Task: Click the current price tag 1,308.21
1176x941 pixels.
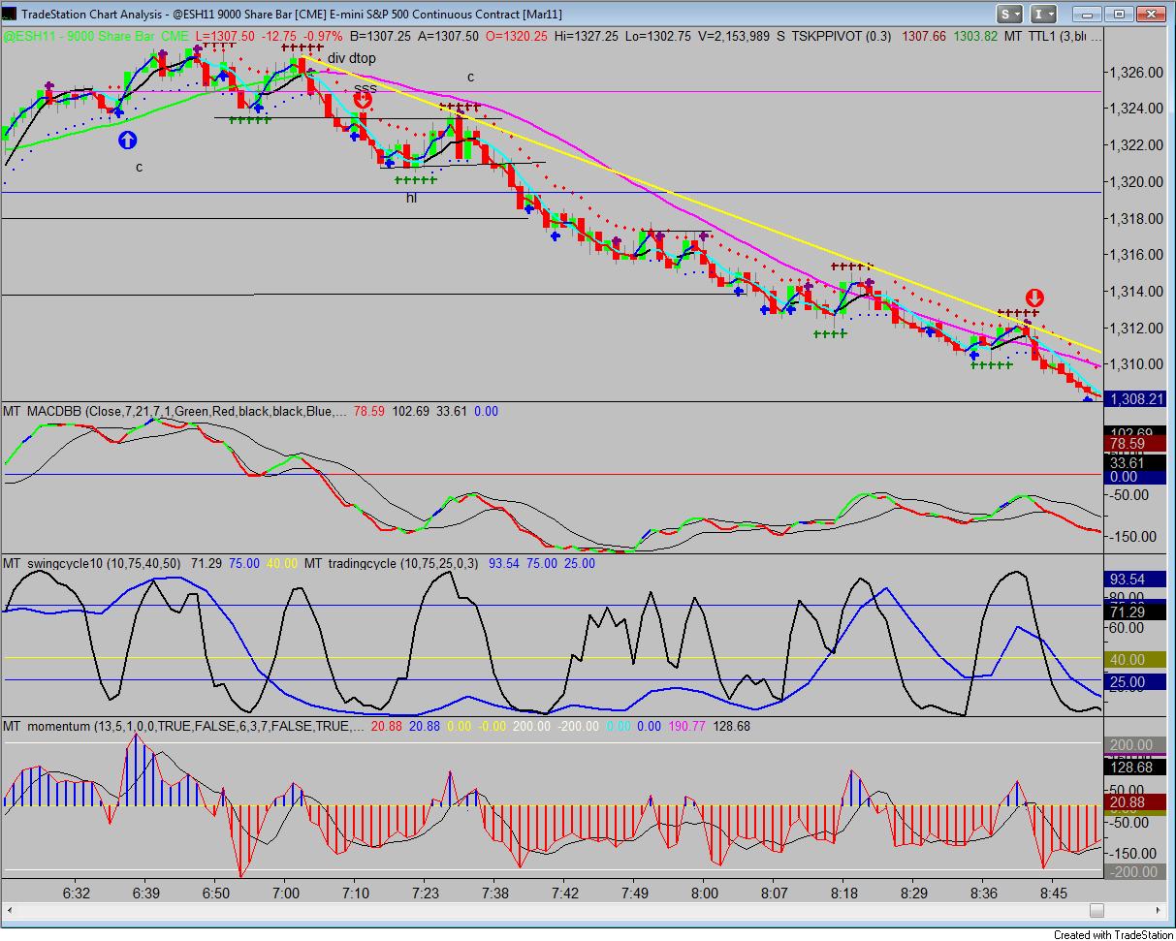Action: tap(1133, 398)
